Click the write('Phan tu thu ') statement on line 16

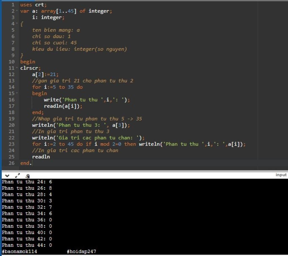[87, 100]
